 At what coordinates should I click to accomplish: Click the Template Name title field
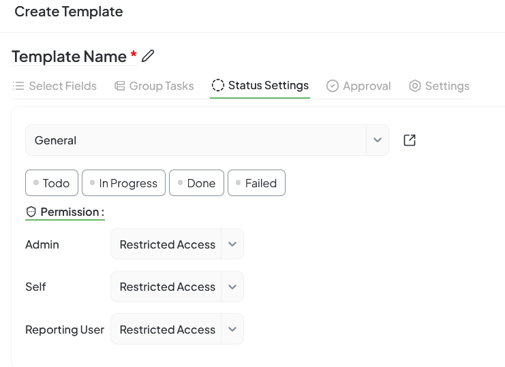(70, 57)
